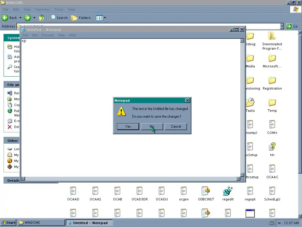Open the File menu in Explorer
Image resolution: width=302 pixels, height=227 pixels.
5,9
